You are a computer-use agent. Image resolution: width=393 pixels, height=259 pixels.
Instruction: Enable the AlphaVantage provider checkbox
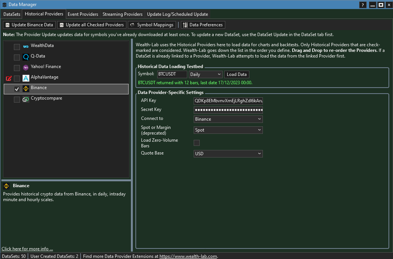[x=17, y=79]
